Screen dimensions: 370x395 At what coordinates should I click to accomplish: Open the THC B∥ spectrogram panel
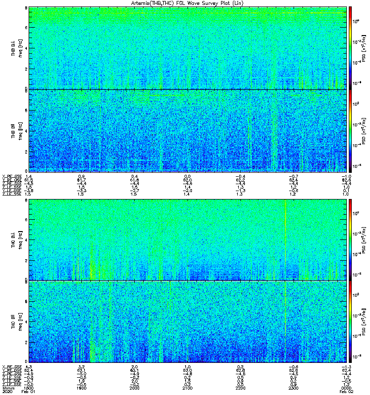[187, 322]
